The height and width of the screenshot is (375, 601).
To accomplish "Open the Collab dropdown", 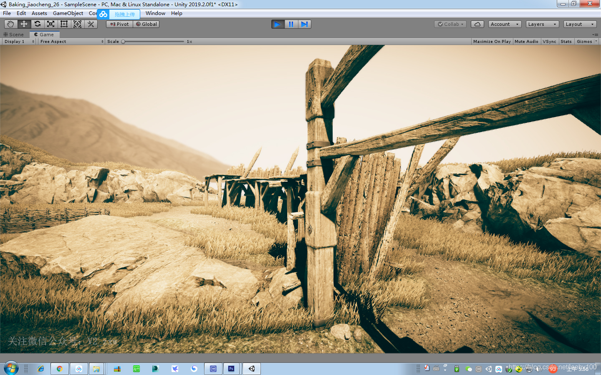I will [x=450, y=24].
